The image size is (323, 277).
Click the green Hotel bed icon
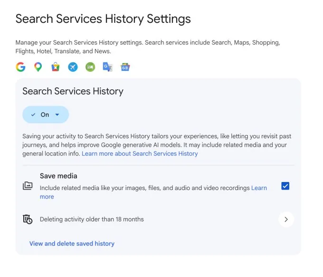[90, 67]
